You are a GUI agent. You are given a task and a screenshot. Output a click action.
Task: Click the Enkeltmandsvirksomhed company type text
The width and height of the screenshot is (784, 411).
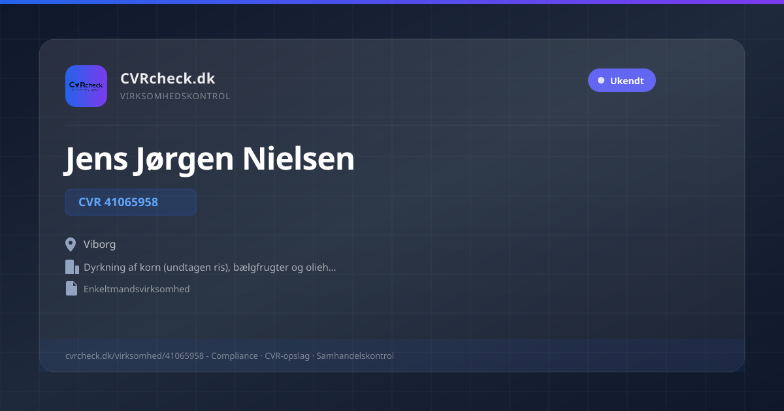tap(137, 288)
